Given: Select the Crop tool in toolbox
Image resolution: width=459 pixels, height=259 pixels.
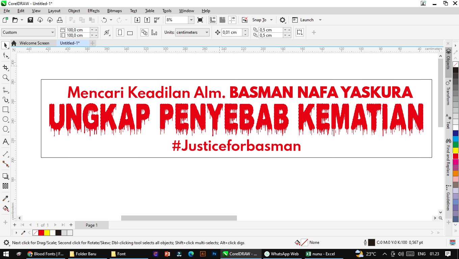Looking at the screenshot, I should [x=5, y=67].
